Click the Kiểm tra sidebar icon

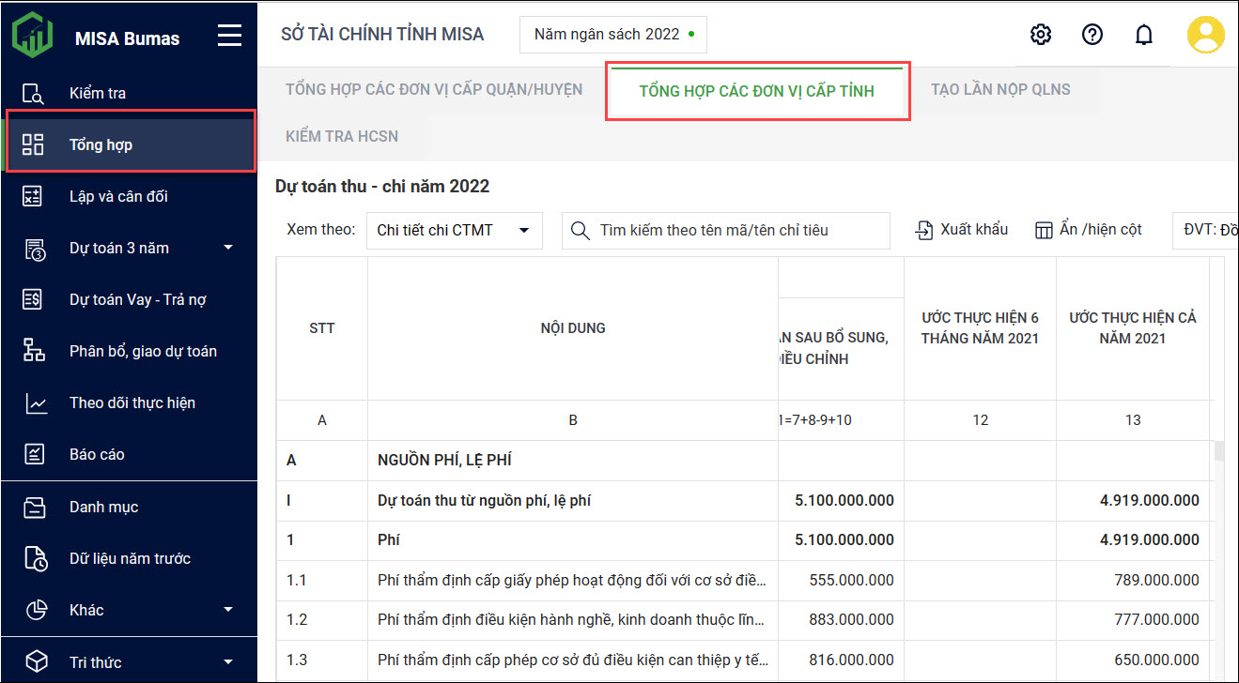pos(34,93)
